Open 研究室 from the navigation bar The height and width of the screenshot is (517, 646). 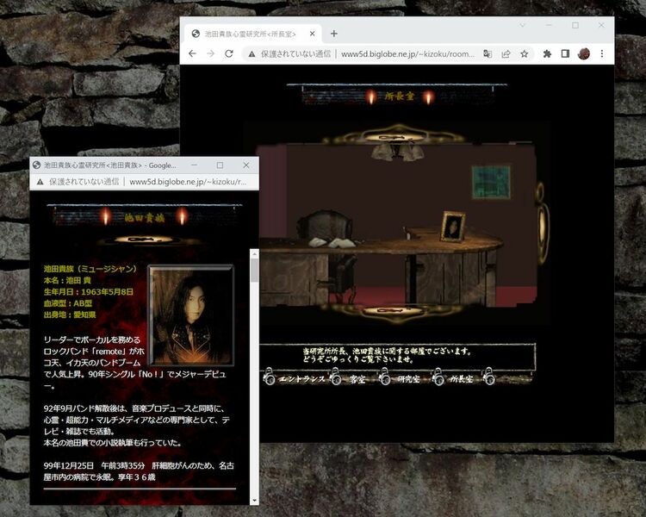[408, 379]
